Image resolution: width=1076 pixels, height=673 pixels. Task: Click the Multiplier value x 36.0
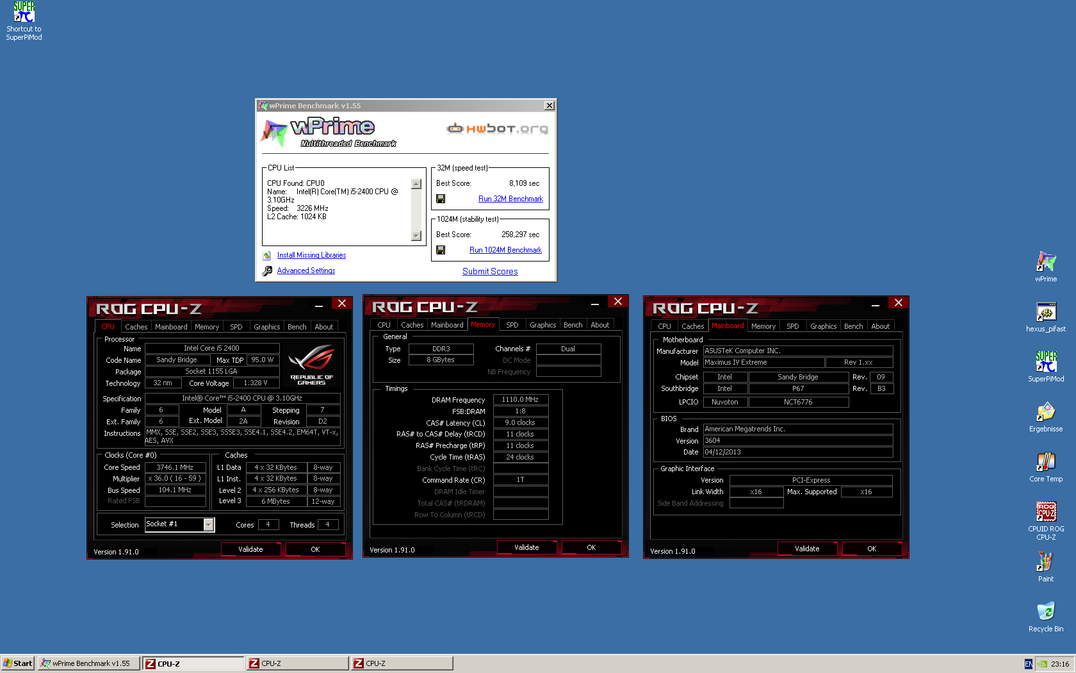point(175,479)
